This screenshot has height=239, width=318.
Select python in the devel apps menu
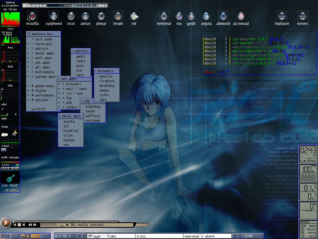71,140
